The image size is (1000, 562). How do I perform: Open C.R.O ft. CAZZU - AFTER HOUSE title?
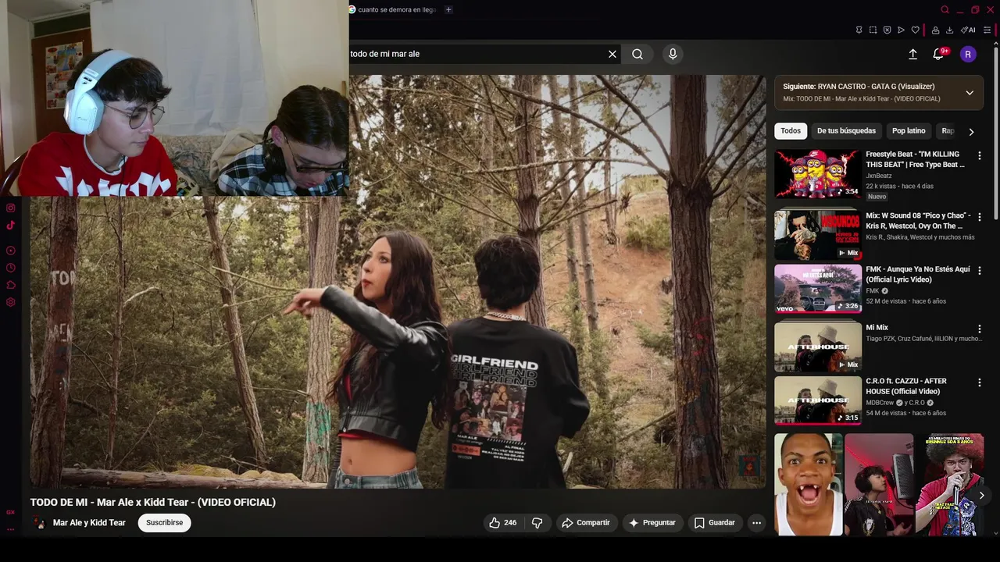[x=906, y=386]
